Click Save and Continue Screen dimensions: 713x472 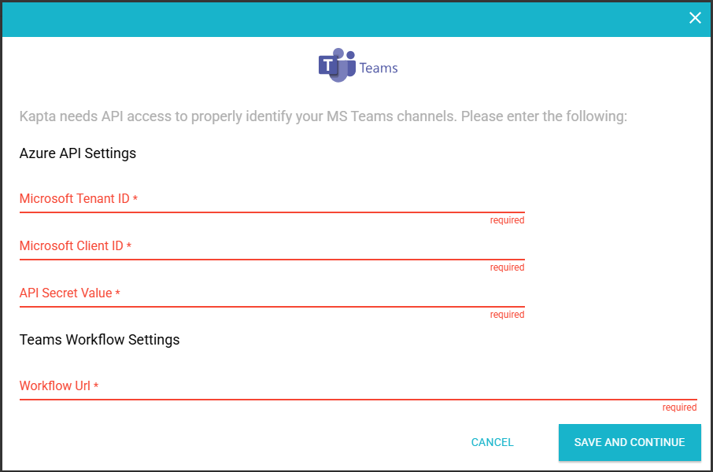coord(630,442)
